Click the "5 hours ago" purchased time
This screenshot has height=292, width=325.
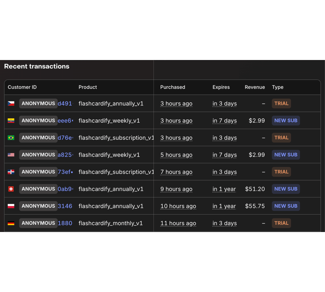(x=176, y=155)
